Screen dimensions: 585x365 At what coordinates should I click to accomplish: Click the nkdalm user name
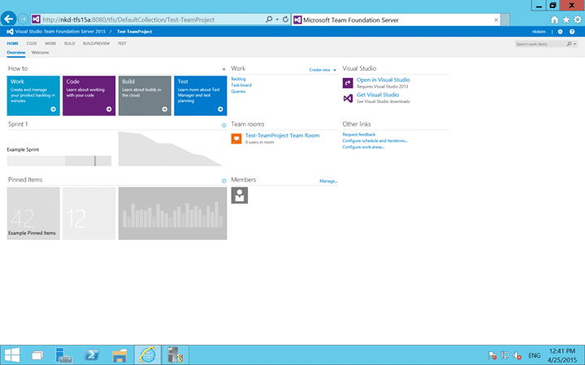tap(539, 32)
